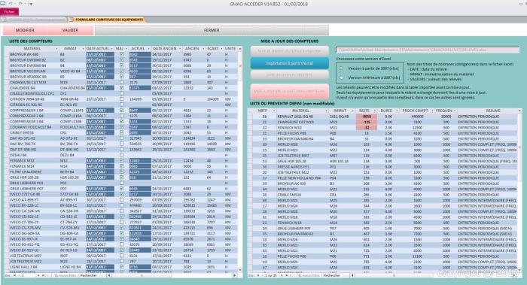Screen dimensions: 527x285
Task: Open the RESTE column dropdown in preventive list
Action: [x=375, y=111]
